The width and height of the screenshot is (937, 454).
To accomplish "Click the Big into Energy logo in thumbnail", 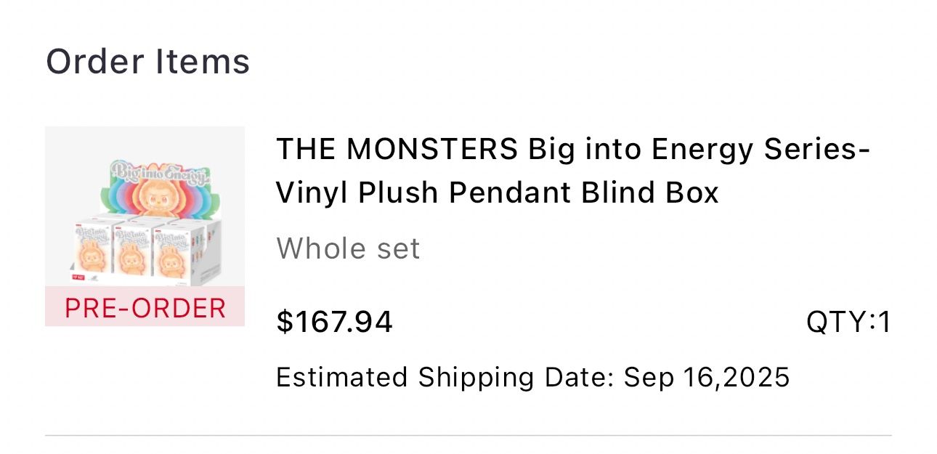I will (159, 174).
